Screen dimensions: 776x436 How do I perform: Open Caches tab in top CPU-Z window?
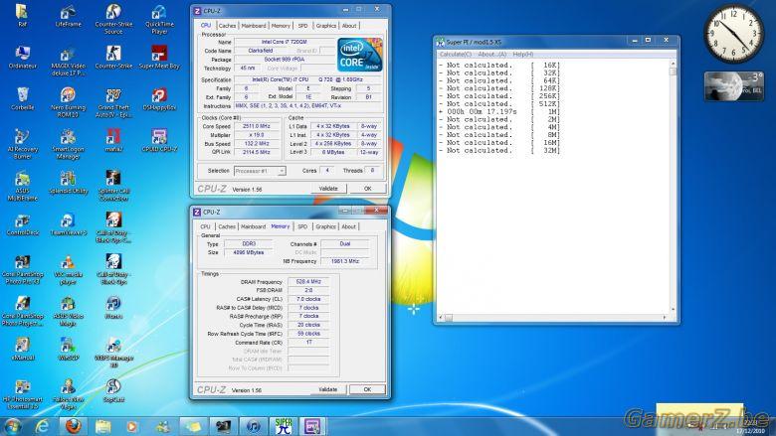227,26
